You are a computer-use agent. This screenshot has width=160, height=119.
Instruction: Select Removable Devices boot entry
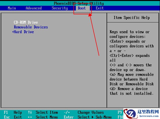point(31,27)
